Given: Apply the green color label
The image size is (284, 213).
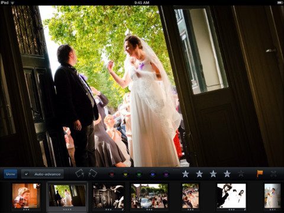Looking at the screenshot, I should click(x=139, y=175).
